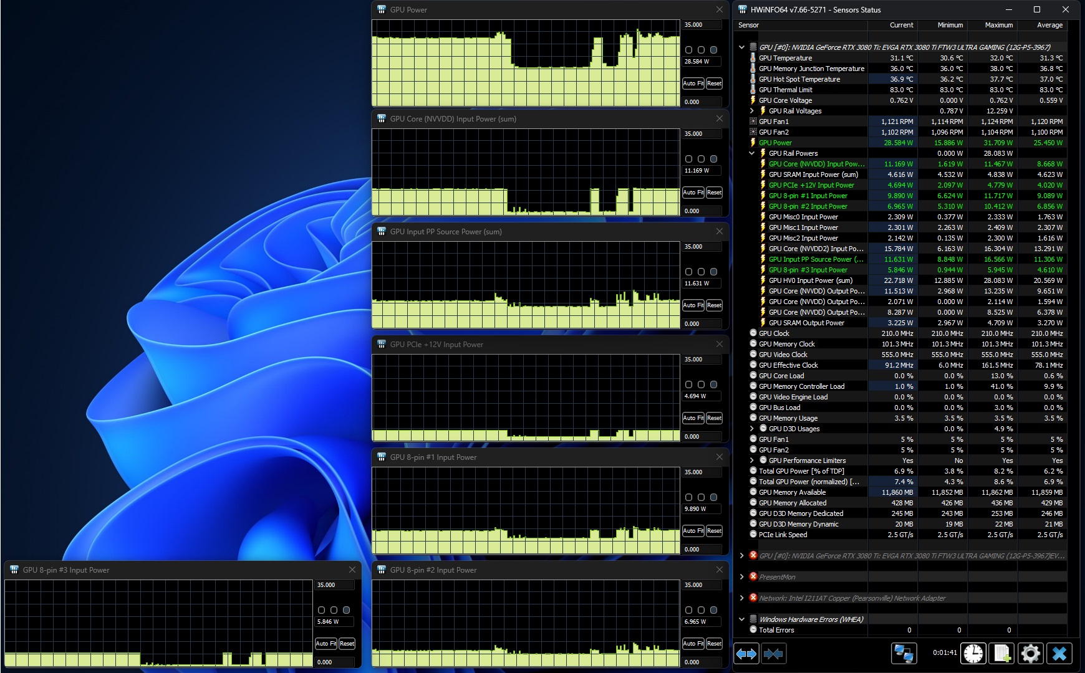Screen dimensions: 1085x673
Task: Click the icon beside PCIe Link Speed row
Action: pos(753,535)
